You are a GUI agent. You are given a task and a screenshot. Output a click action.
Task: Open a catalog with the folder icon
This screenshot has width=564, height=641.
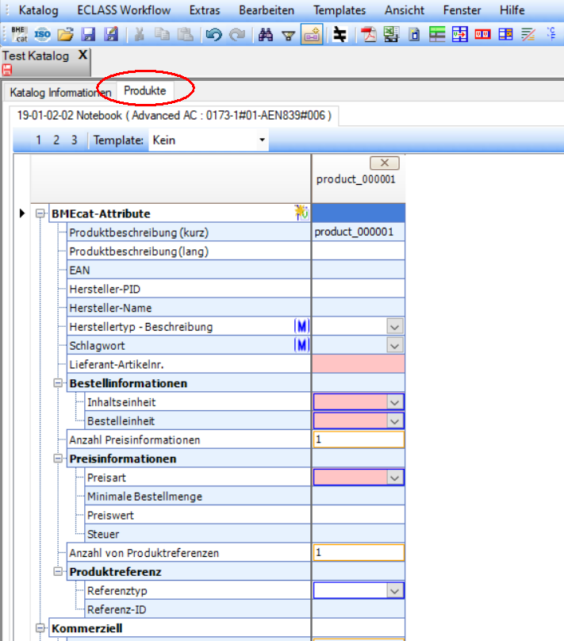point(65,34)
